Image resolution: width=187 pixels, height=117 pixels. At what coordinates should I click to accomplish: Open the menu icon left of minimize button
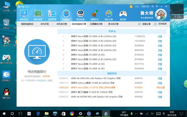(x=157, y=6)
